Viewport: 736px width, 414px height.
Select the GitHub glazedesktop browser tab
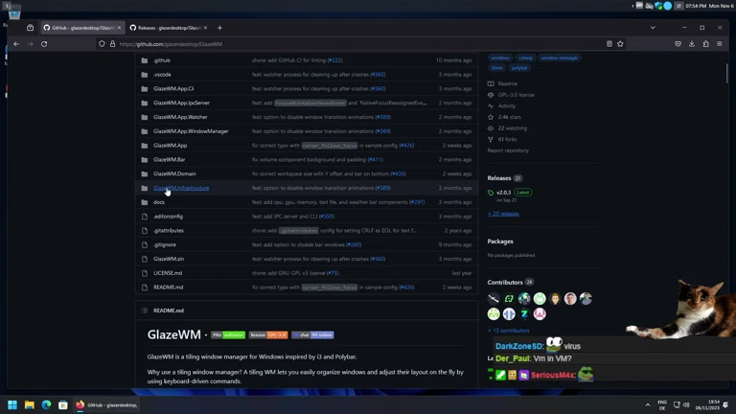click(x=81, y=28)
